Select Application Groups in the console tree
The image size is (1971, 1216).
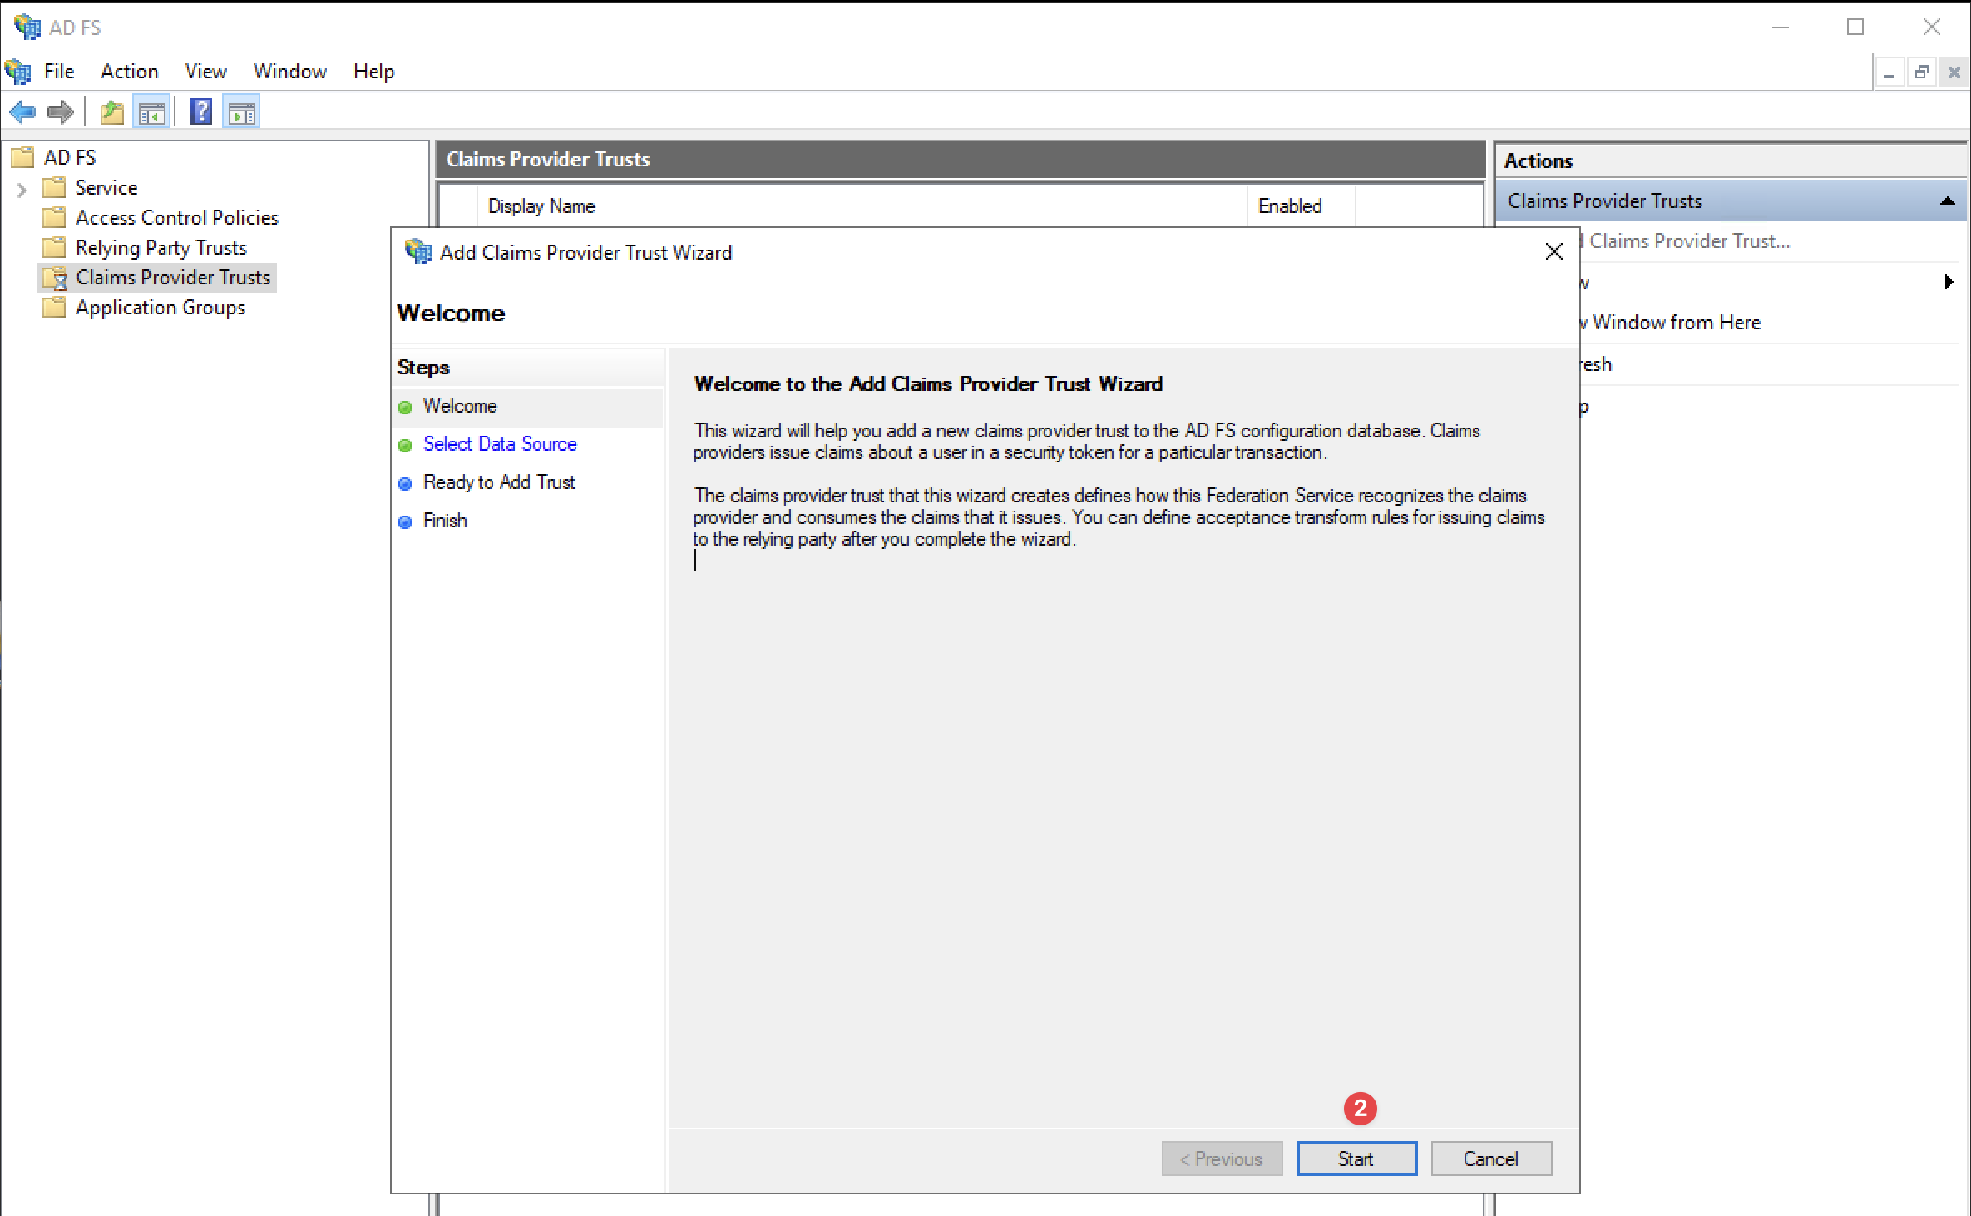point(160,308)
